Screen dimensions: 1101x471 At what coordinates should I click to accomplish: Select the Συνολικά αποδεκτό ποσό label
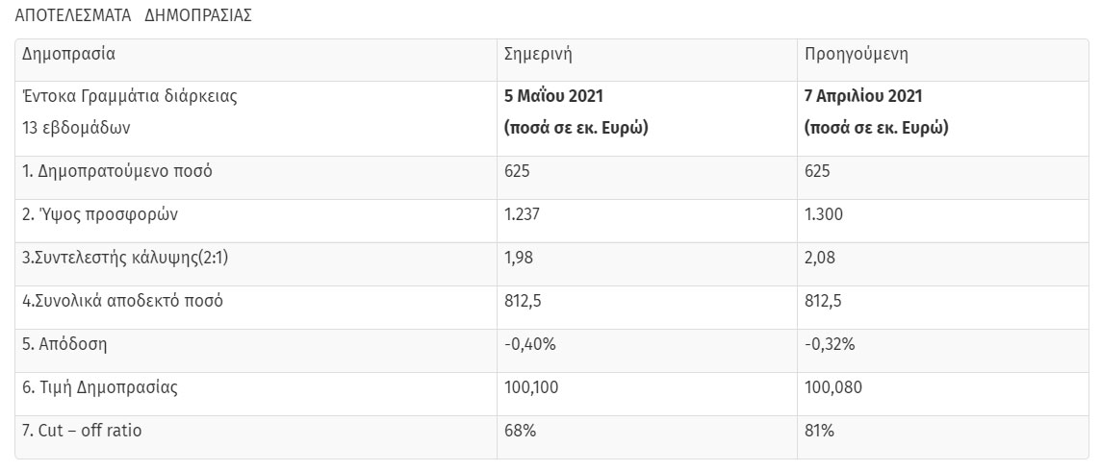[x=122, y=301]
